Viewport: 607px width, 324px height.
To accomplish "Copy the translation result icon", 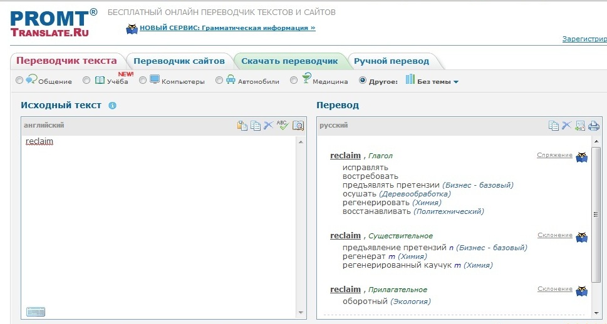I will [553, 126].
